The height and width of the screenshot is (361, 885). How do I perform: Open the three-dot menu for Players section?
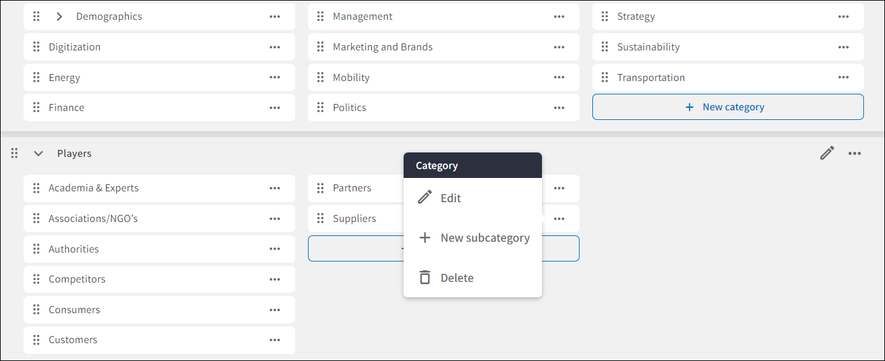pos(855,153)
